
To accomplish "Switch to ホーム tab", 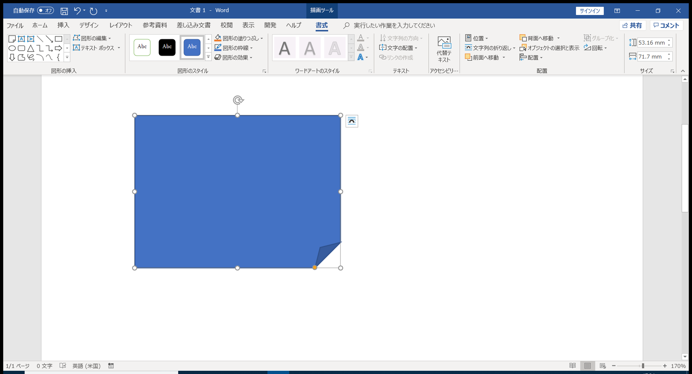I will (x=40, y=25).
